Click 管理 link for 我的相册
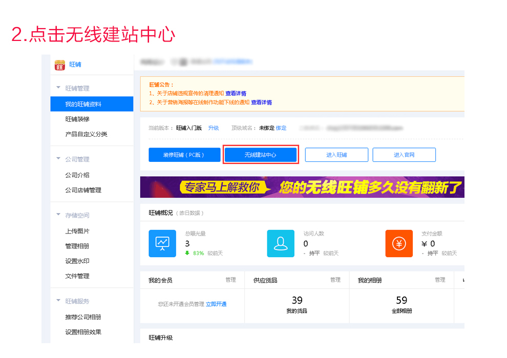 [440, 280]
